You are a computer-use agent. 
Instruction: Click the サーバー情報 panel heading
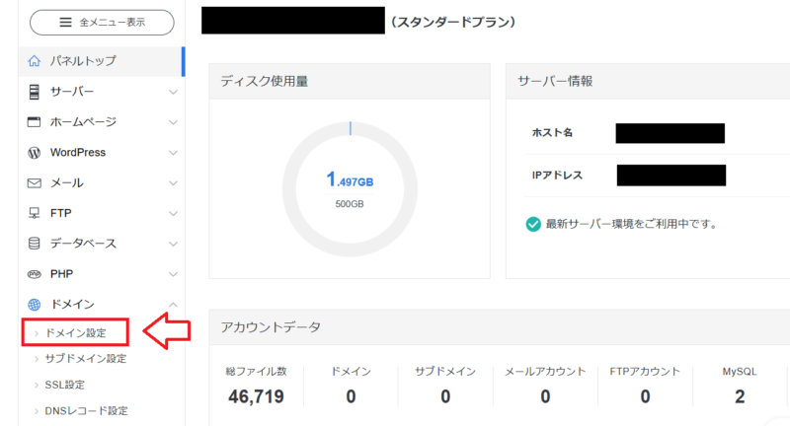click(555, 81)
